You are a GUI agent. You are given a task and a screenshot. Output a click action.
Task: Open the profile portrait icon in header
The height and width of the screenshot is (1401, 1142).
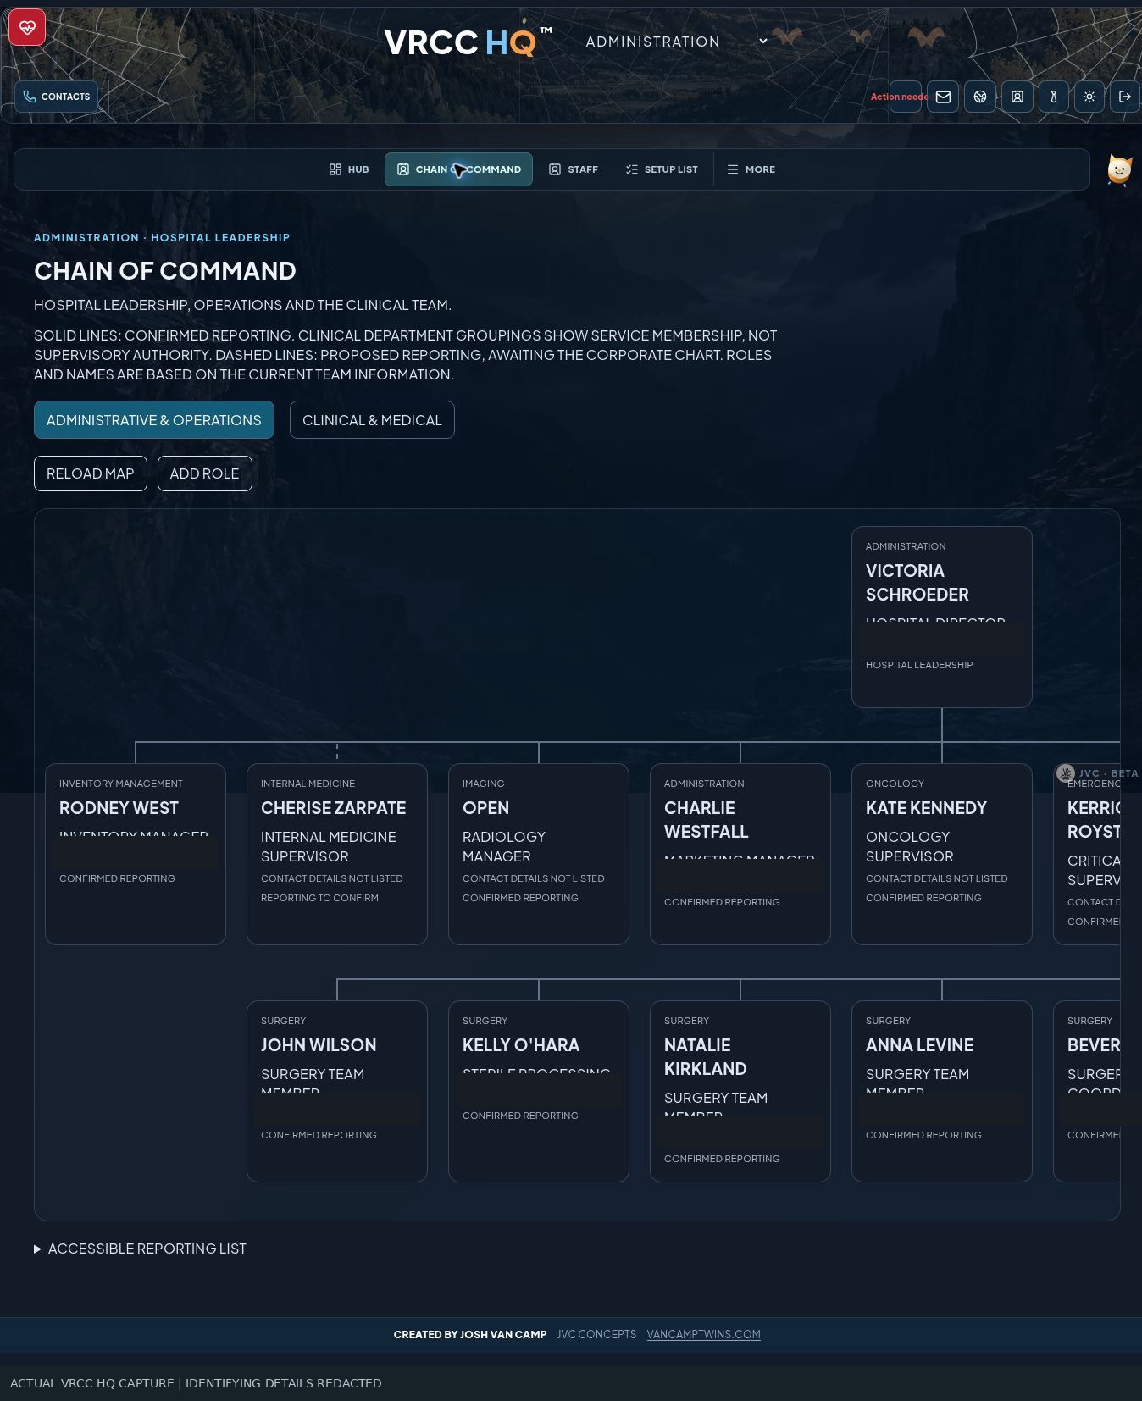(x=1017, y=97)
